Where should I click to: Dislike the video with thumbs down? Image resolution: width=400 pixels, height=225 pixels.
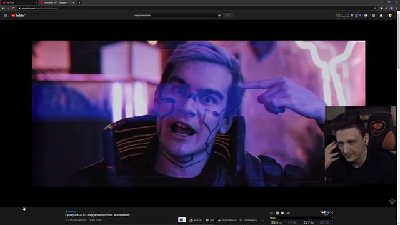(210, 220)
